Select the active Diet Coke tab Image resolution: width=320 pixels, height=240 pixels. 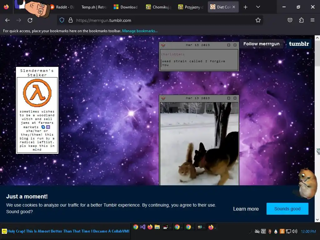tap(221, 7)
